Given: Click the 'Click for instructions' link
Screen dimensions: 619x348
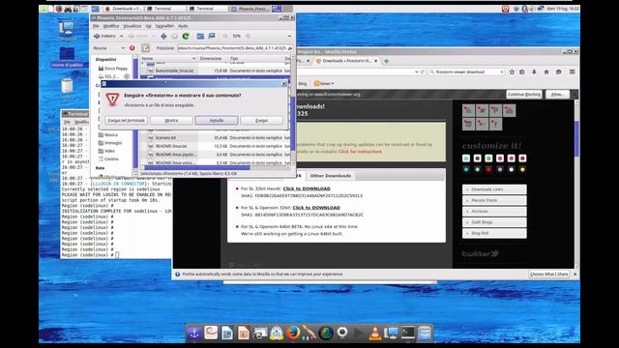Looking at the screenshot, I should pos(360,152).
